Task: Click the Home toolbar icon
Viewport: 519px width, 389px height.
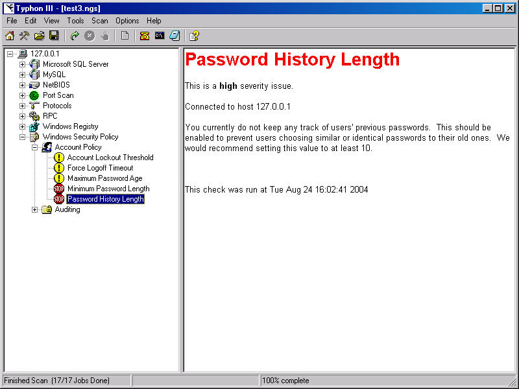Action: point(10,36)
